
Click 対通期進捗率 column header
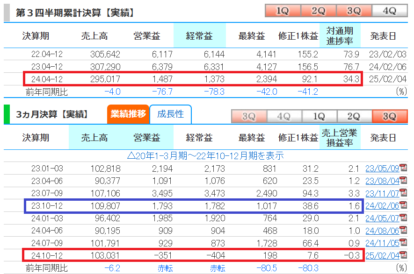click(x=340, y=35)
